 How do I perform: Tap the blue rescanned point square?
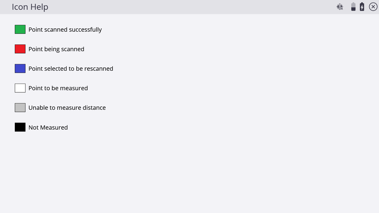[20, 68]
